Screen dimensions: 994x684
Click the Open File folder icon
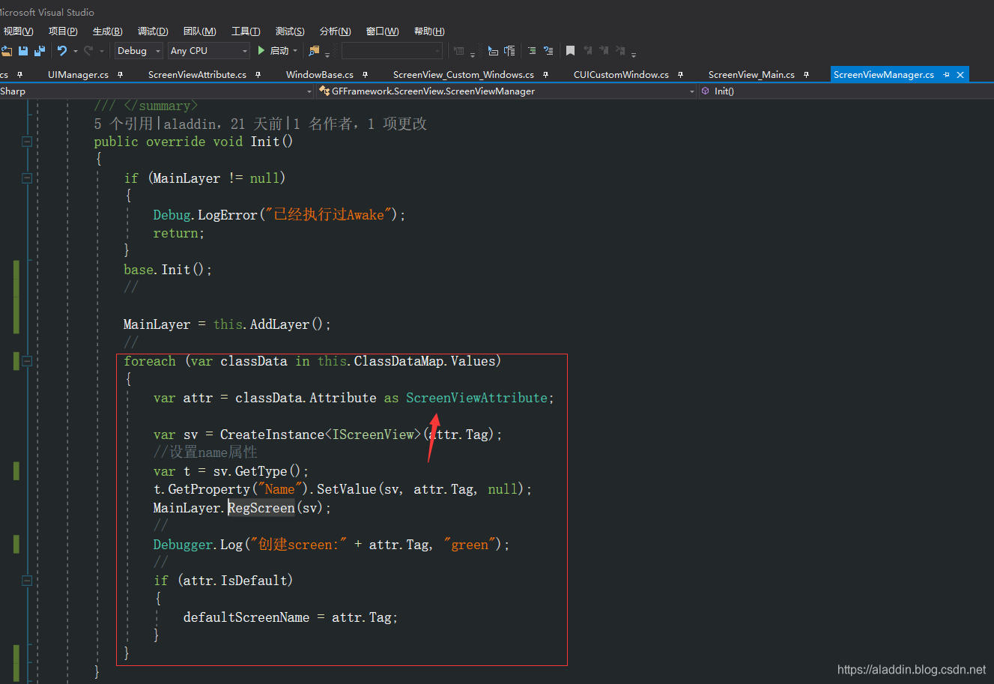pos(7,51)
